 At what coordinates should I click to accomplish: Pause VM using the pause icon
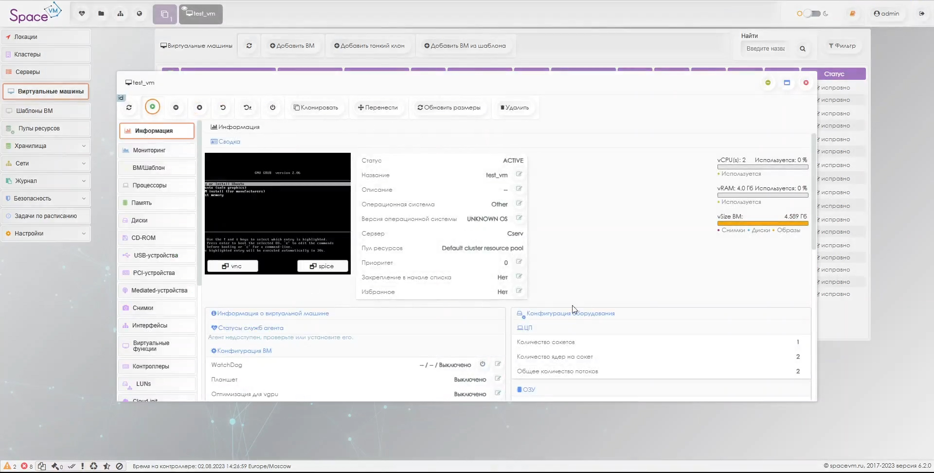(176, 108)
